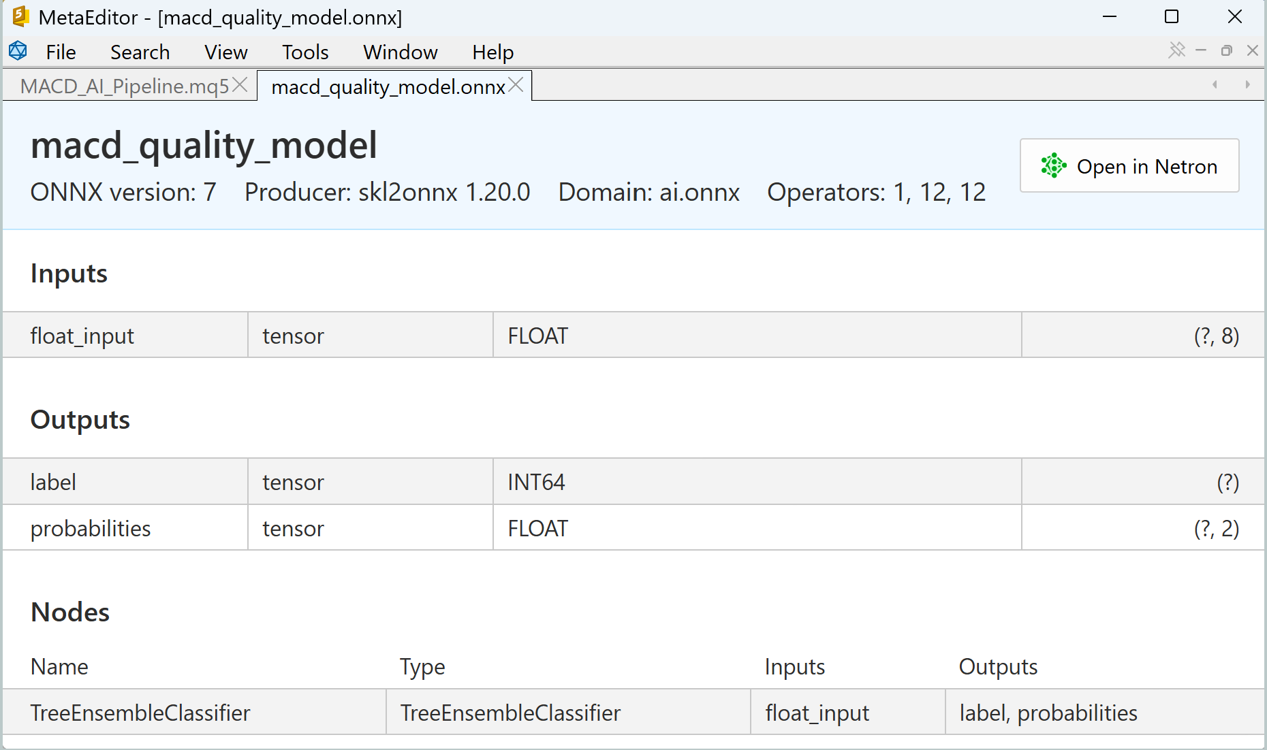Screen dimensions: 1267x750
Task: Click the INT64 type cell
Action: pyautogui.click(x=757, y=482)
